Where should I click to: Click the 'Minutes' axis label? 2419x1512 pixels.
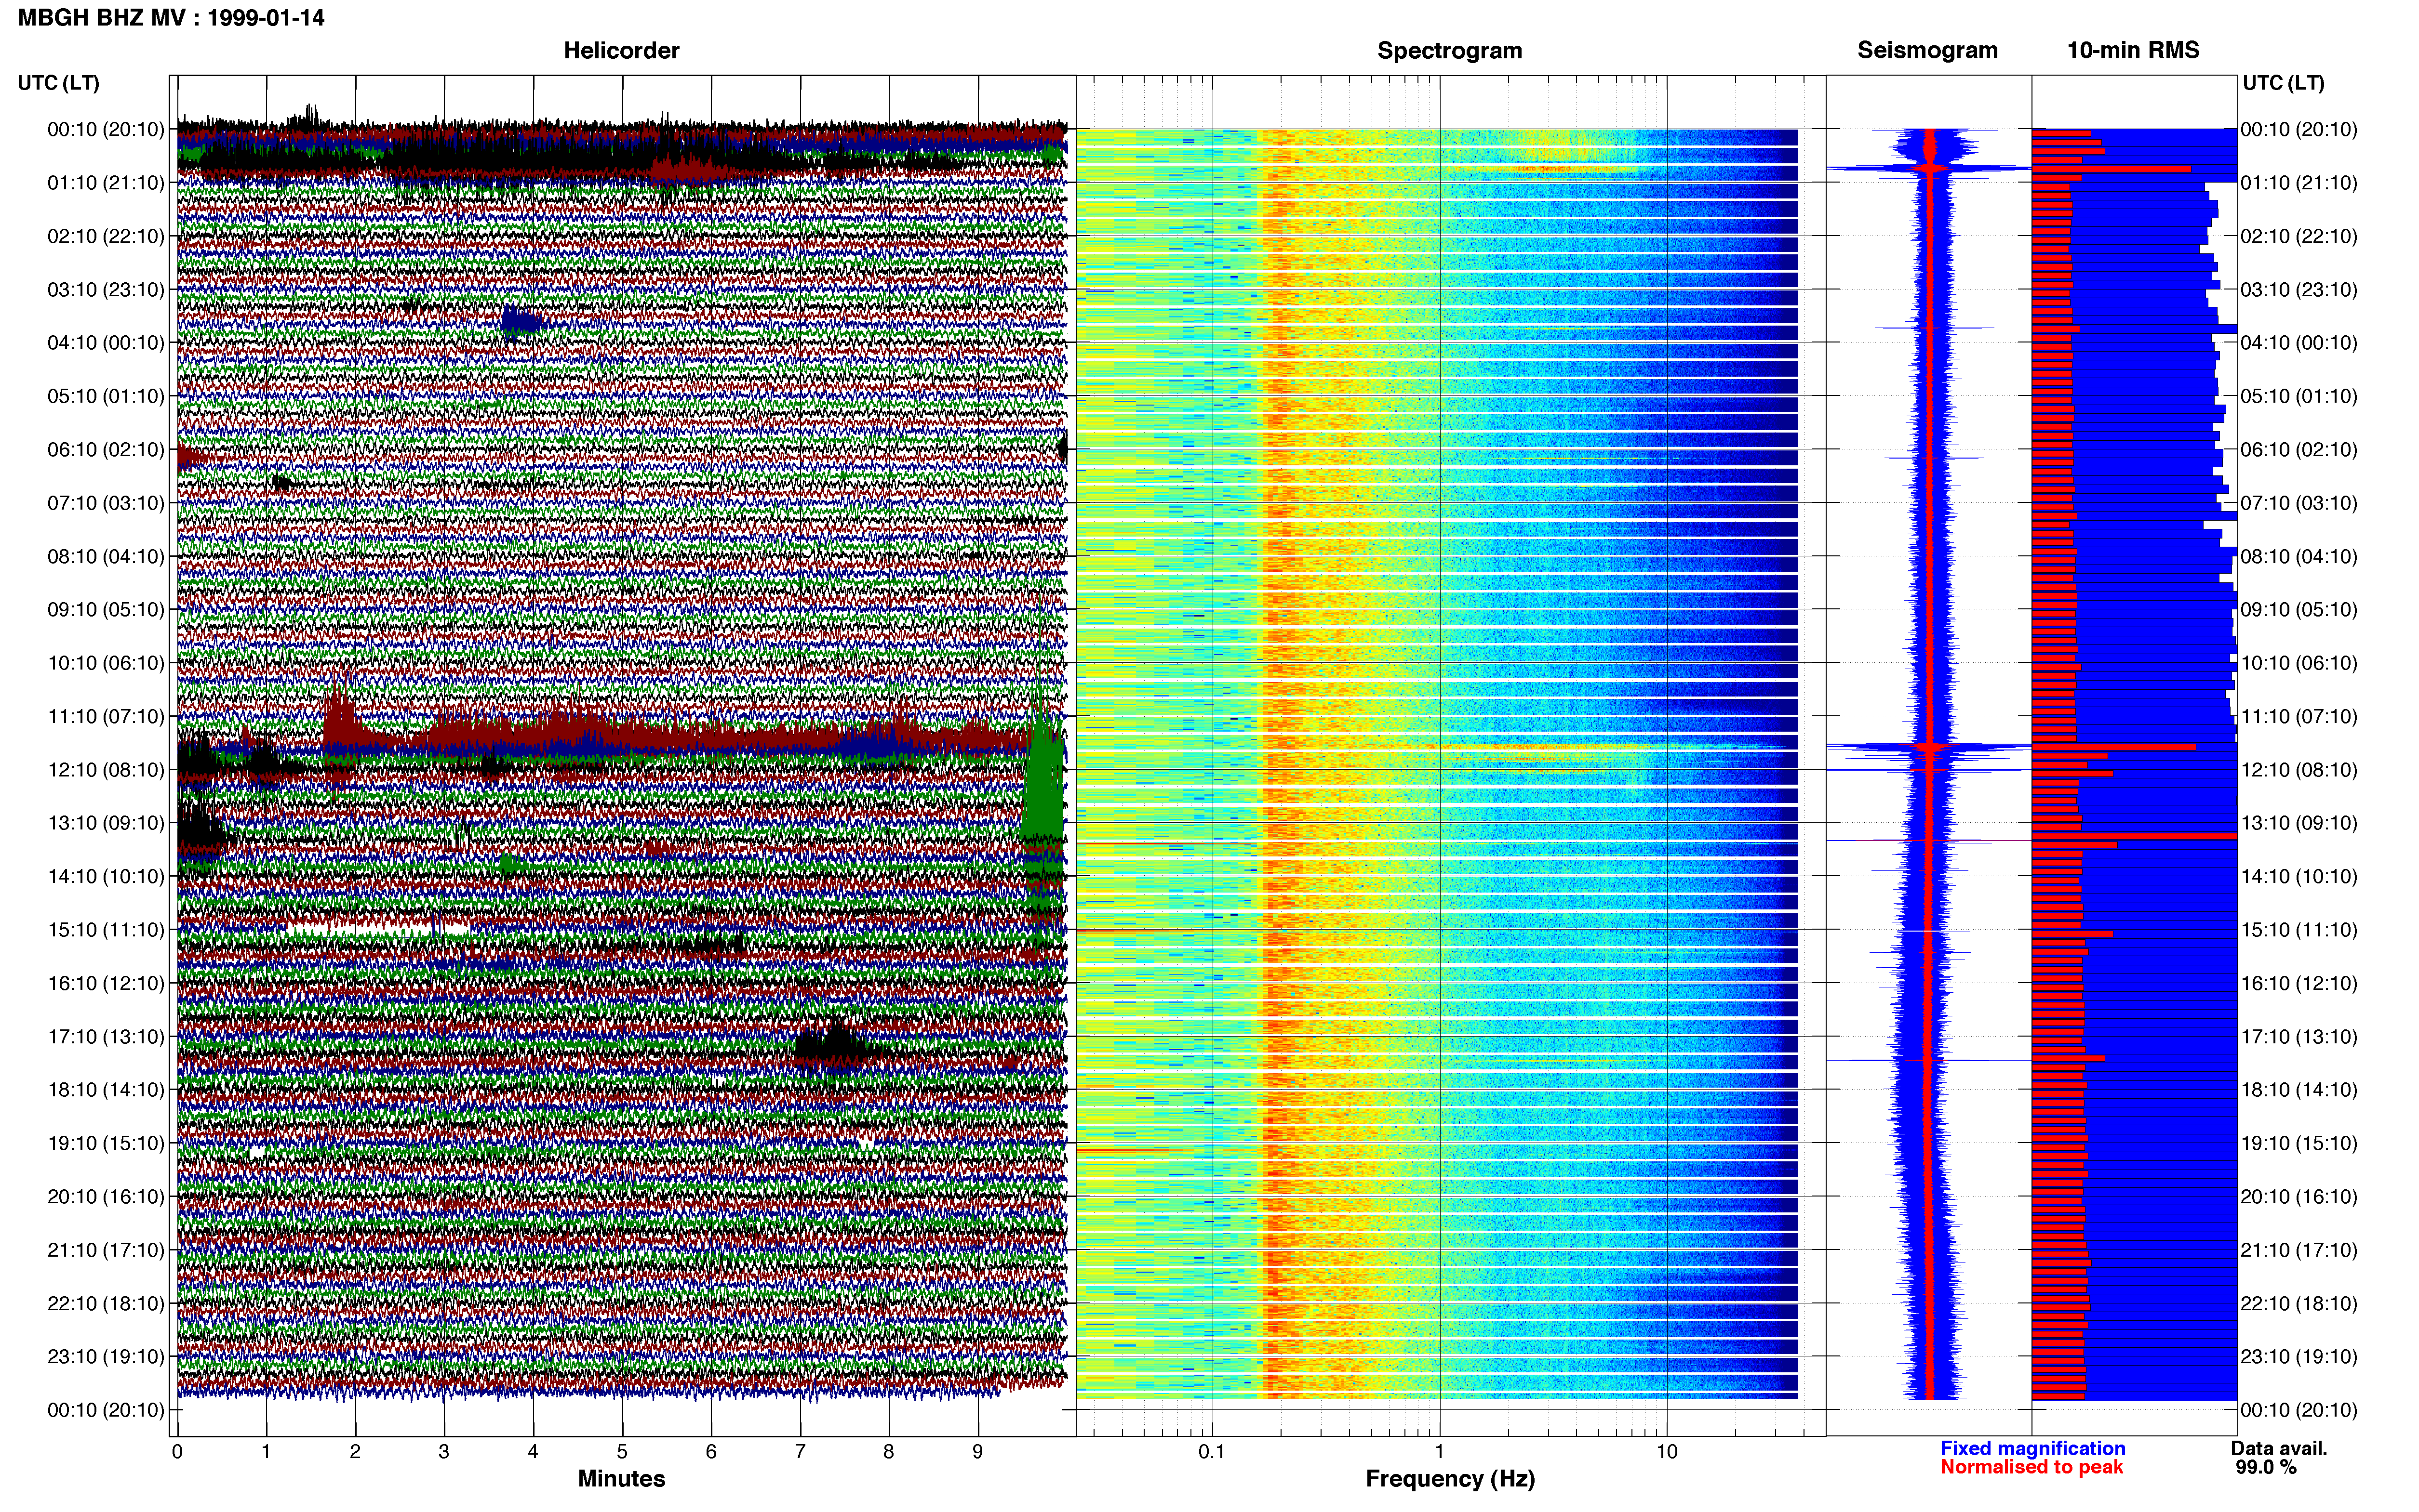[621, 1479]
